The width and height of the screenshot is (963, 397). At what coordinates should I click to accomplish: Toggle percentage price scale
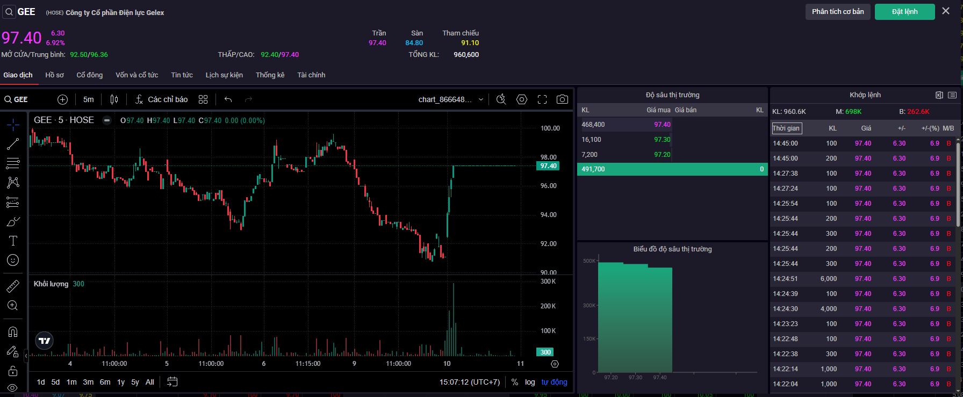[515, 382]
